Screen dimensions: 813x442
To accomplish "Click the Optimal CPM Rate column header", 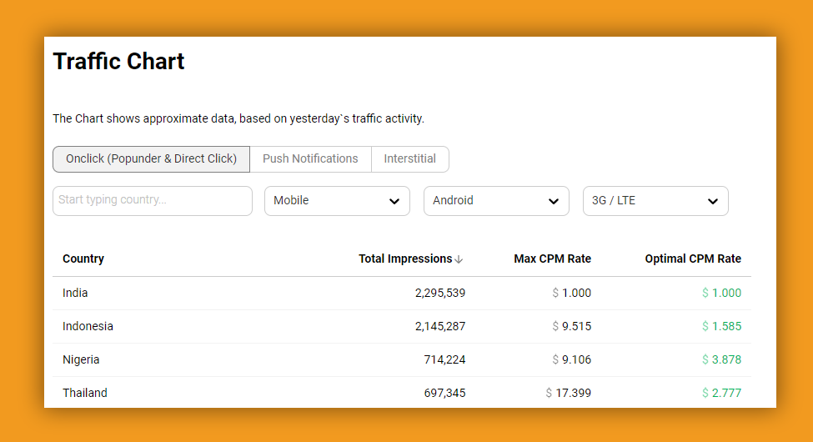I will tap(692, 259).
